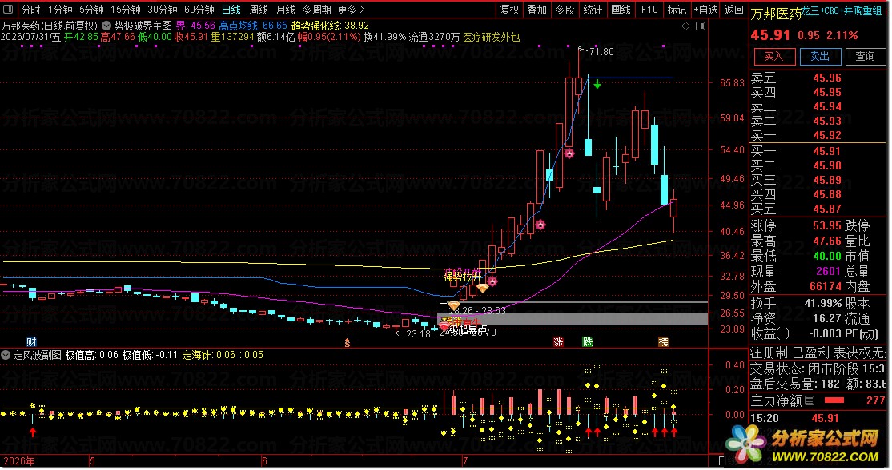Click the 复权 toolbar button

click(510, 10)
